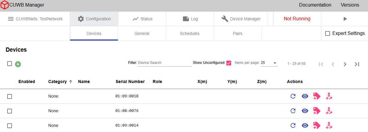Screen dimensions: 368x132
Task: Sort by Category column header
Action: tap(57, 82)
